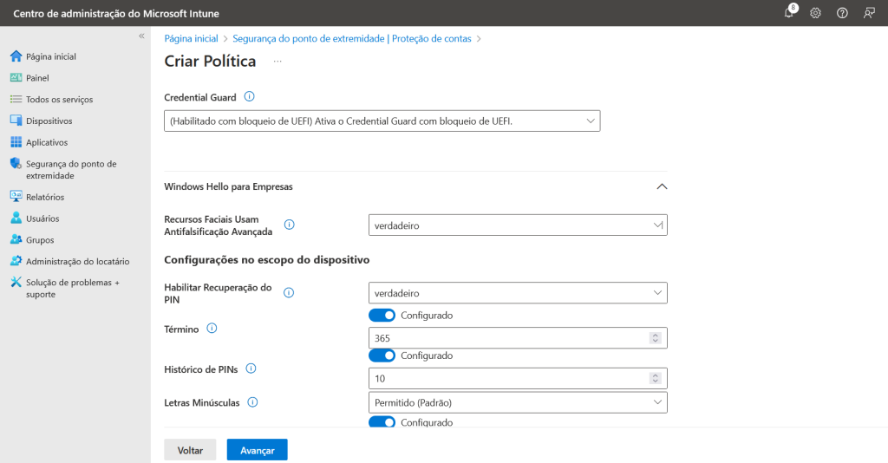
Task: Open the feedback person icon
Action: [869, 13]
